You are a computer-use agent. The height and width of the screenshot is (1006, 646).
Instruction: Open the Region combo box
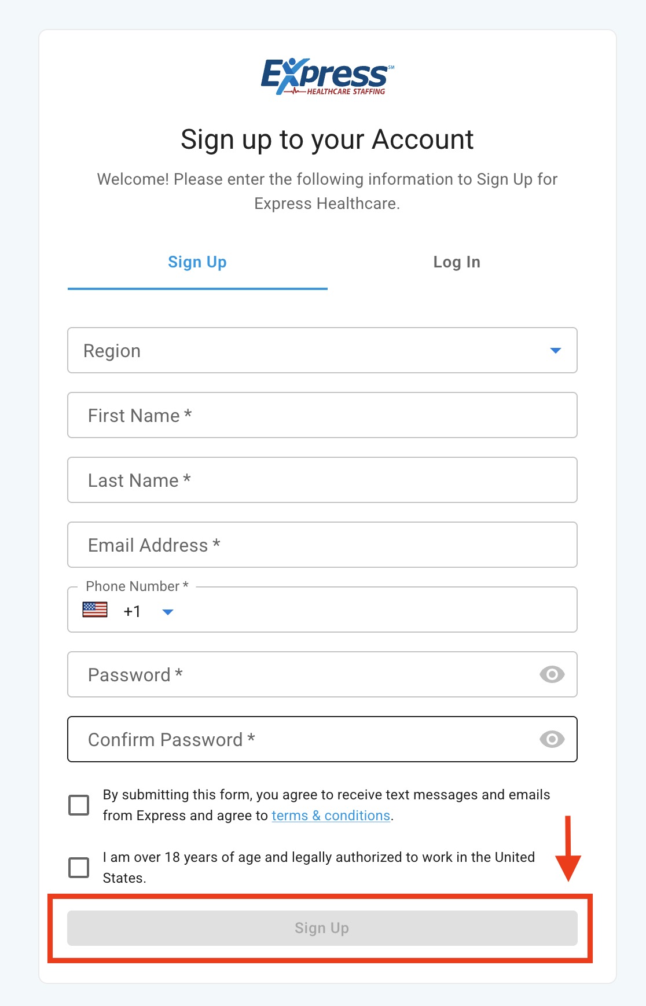click(313, 351)
